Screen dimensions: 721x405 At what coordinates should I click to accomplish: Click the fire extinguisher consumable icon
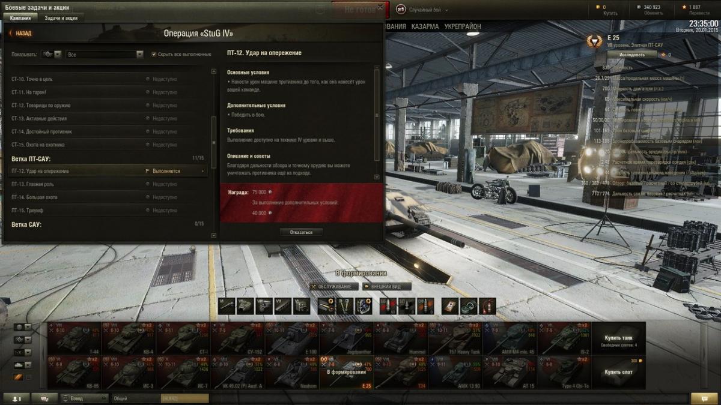coord(487,305)
